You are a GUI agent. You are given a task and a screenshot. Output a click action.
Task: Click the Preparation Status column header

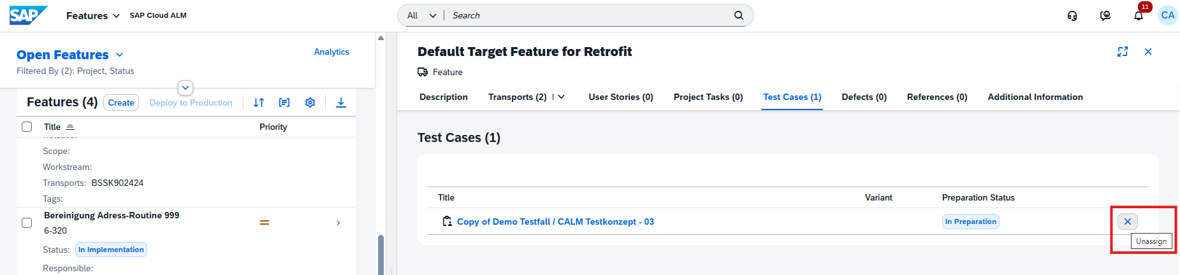[979, 197]
